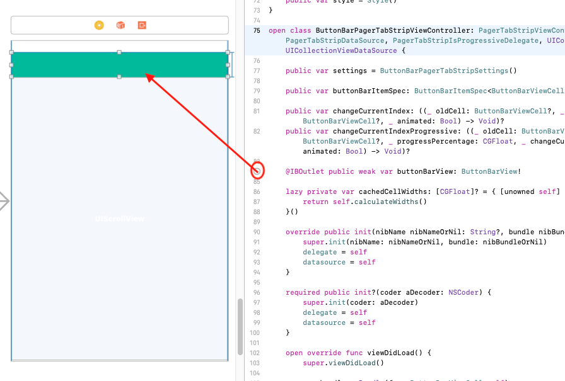Click the super.viewDidLoad() call

point(344,363)
